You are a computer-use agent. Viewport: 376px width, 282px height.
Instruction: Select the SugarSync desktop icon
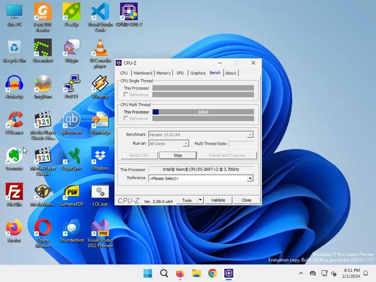(x=72, y=159)
